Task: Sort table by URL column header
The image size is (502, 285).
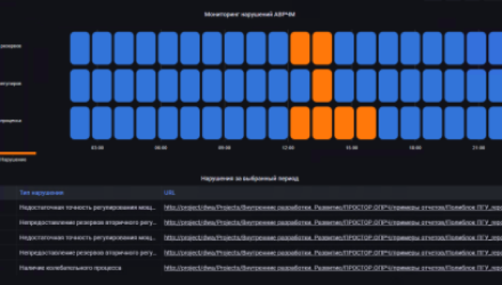Action: tap(170, 193)
